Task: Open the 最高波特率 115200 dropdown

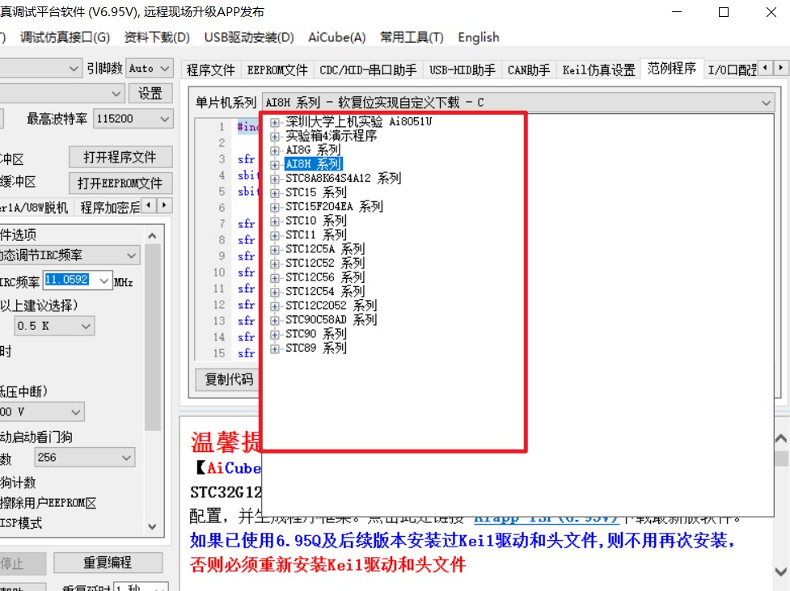Action: point(164,119)
